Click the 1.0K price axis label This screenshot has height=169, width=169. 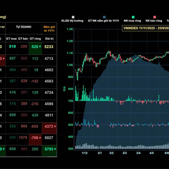[70, 65]
